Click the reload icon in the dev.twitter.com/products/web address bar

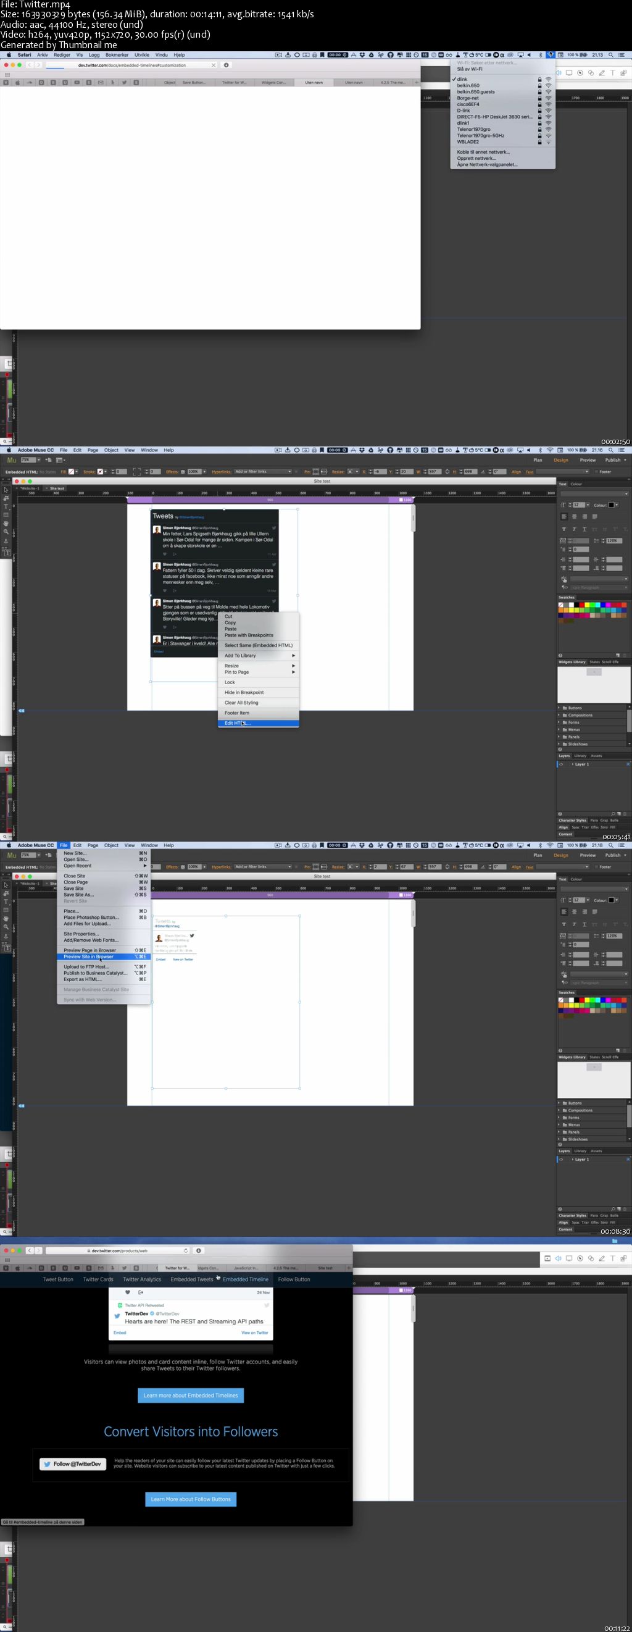point(186,1250)
